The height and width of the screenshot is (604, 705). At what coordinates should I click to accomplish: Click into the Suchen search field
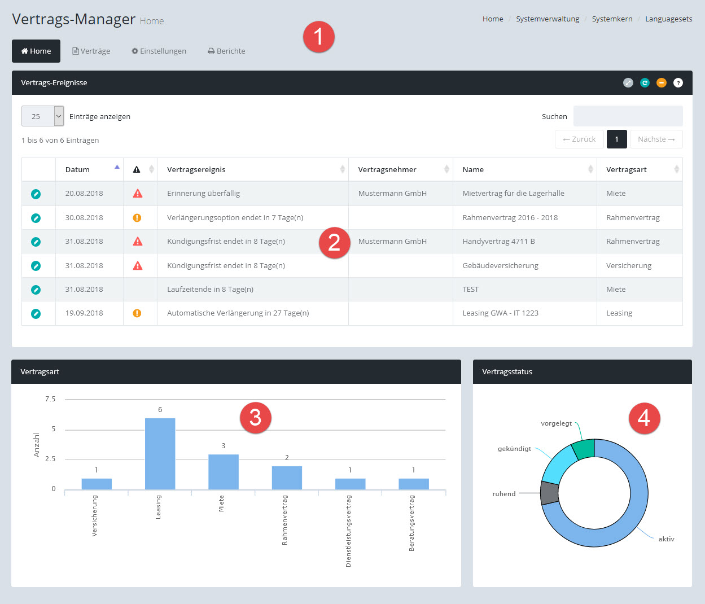(x=628, y=116)
